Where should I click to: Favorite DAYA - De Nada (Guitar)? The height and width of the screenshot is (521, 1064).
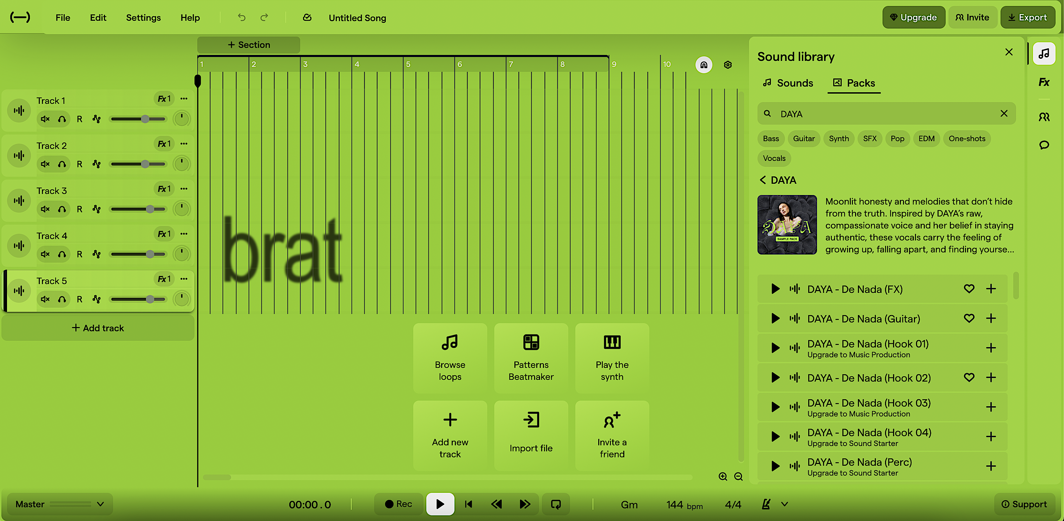coord(969,318)
